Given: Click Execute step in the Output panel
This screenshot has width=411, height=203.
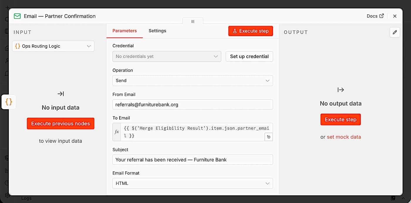Looking at the screenshot, I should point(341,120).
